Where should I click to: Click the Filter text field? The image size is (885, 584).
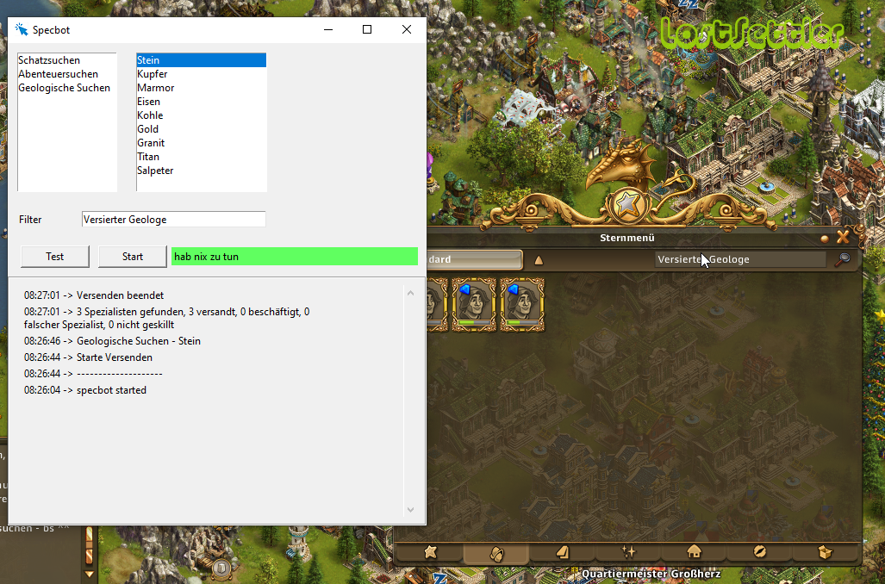click(x=173, y=220)
